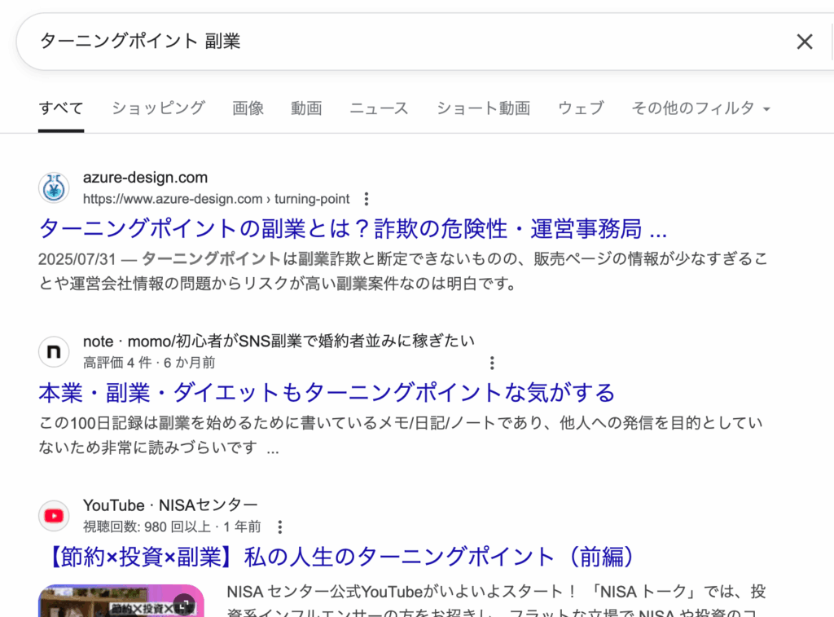Click the YouTube favicon icon
This screenshot has width=834, height=617.
pyautogui.click(x=54, y=516)
